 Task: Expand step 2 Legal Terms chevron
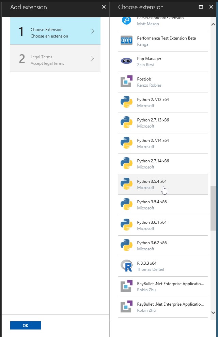pos(92,58)
